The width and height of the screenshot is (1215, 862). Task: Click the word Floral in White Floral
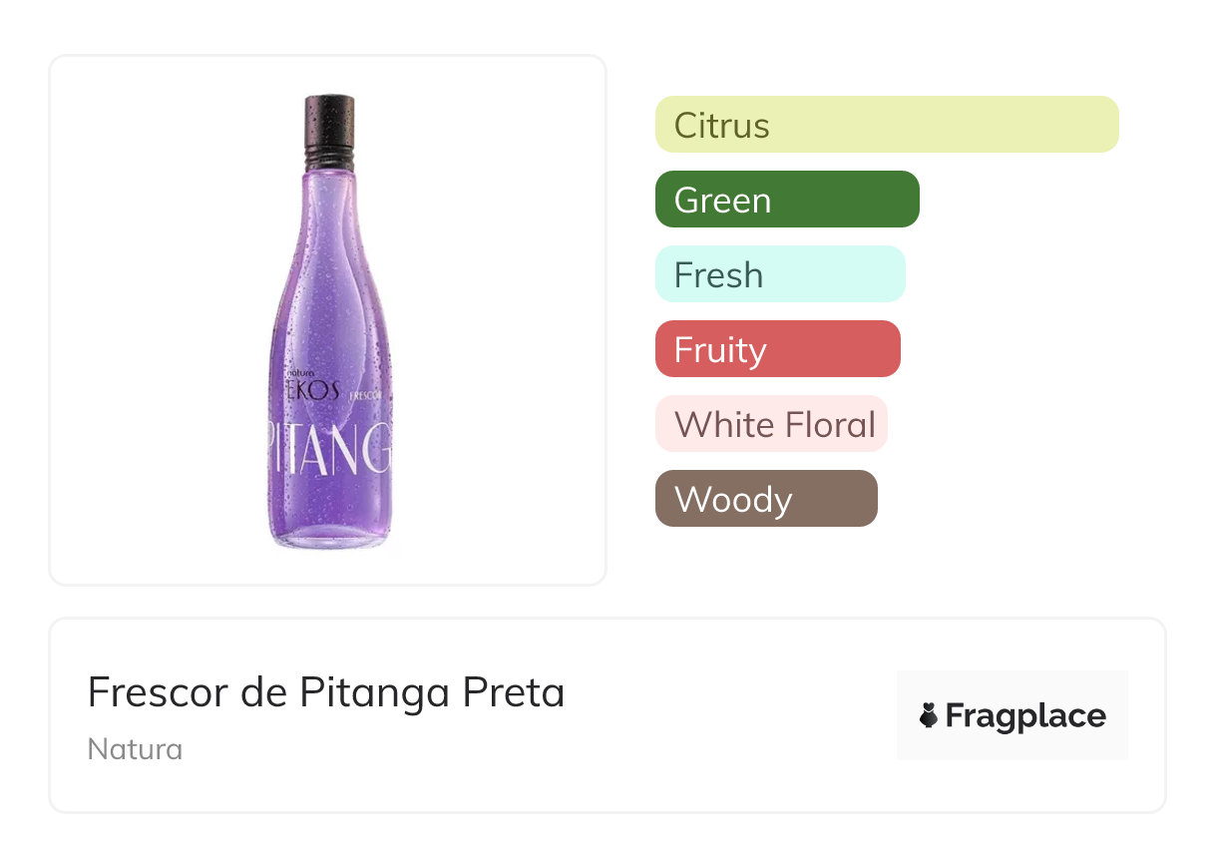[828, 424]
